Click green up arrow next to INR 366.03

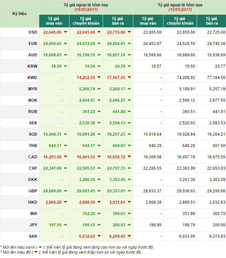[x=129, y=213]
